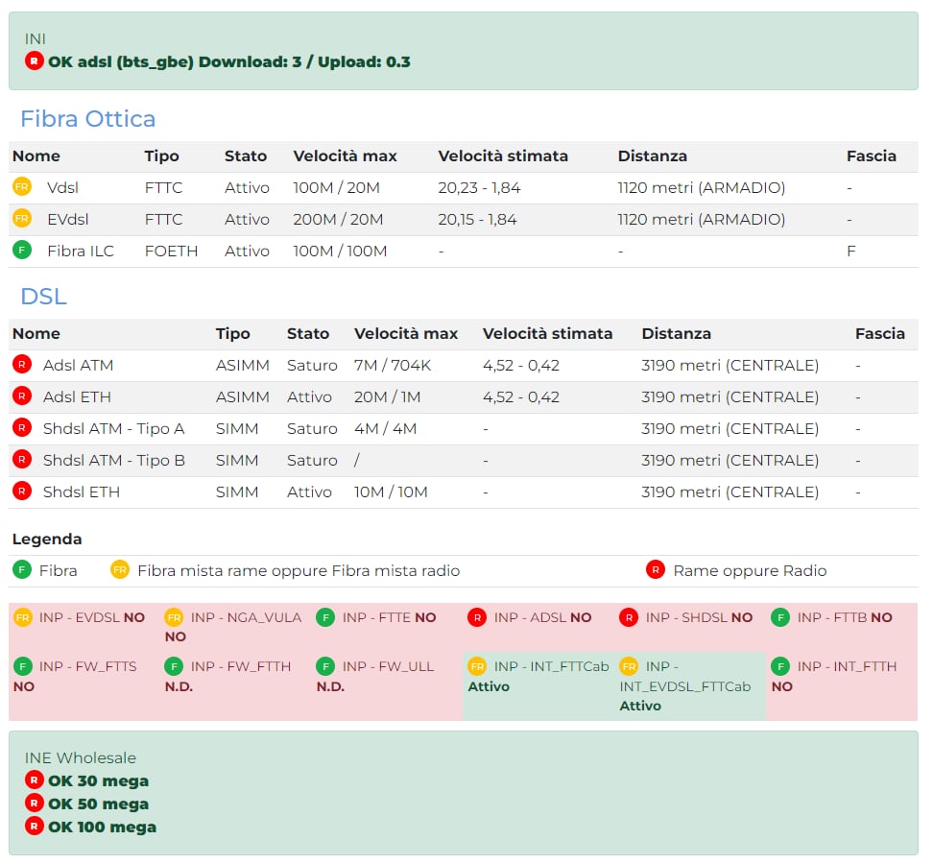Click the red R icon in the INI banner

(35, 61)
